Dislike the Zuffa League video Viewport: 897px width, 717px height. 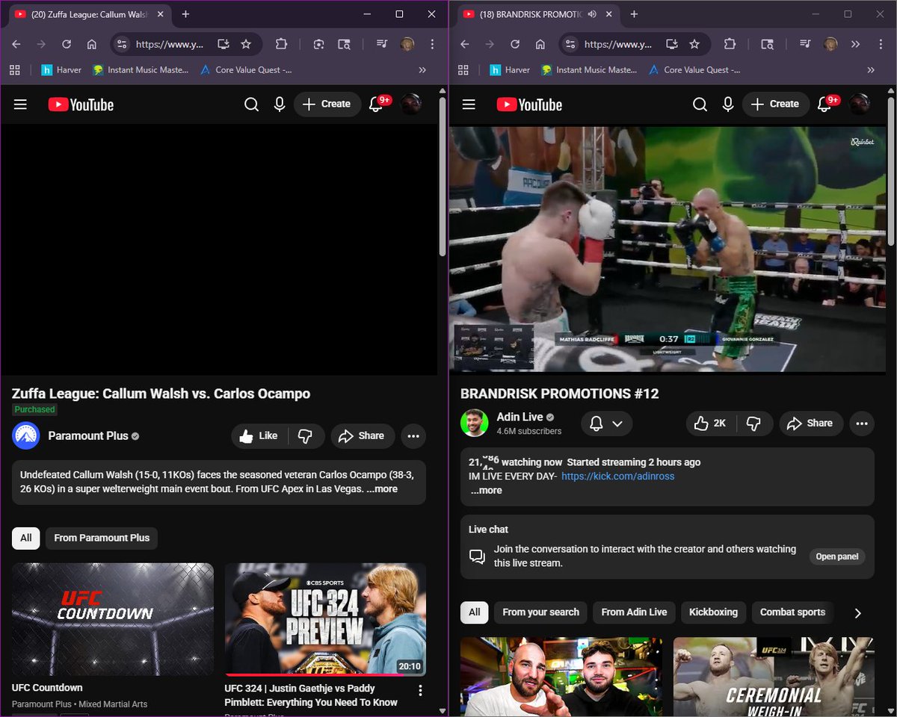pyautogui.click(x=305, y=436)
